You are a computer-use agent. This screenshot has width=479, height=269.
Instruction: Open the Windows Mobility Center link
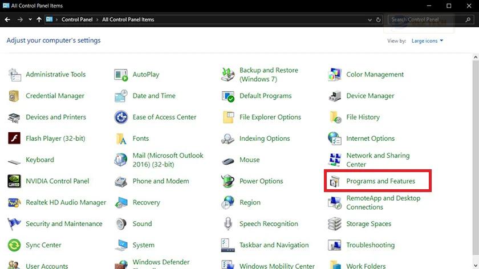[x=277, y=266]
